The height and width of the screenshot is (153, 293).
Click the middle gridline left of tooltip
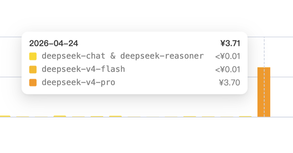10,76
